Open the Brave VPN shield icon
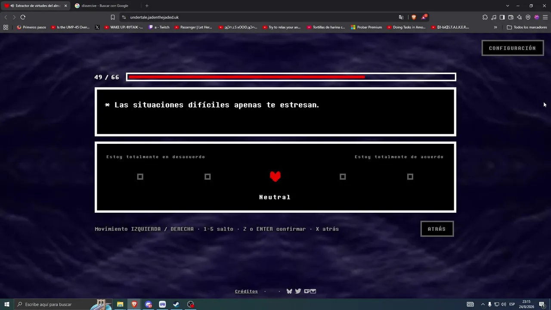The image size is (551, 310). [528, 17]
